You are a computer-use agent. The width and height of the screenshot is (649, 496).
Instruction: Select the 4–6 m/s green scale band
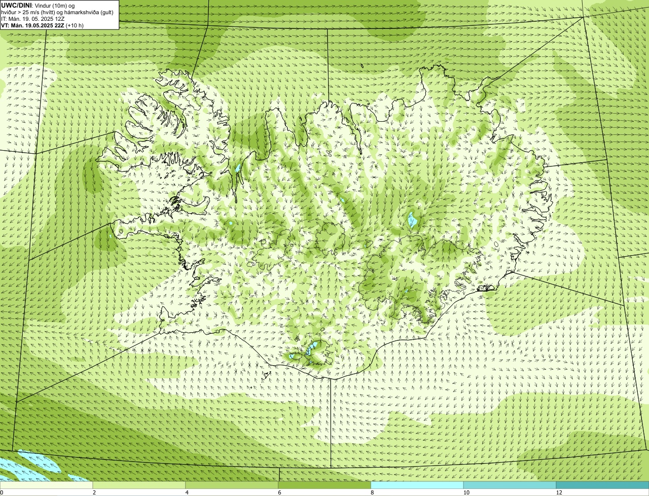pyautogui.click(x=232, y=485)
